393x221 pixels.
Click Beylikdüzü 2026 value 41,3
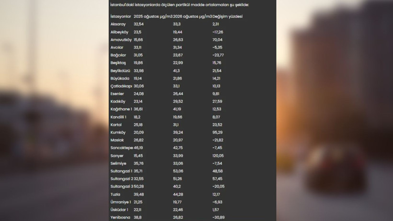coord(176,70)
